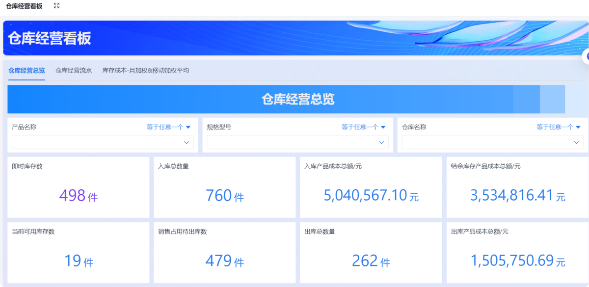Expand the 仓库名称 selection dropdown
The image size is (589, 287).
pyautogui.click(x=577, y=142)
